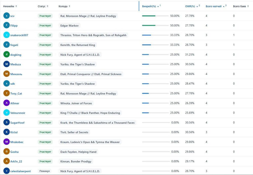The image size is (253, 175).
Task: Click Filipp's round avatar icon
Action: click(7, 25)
